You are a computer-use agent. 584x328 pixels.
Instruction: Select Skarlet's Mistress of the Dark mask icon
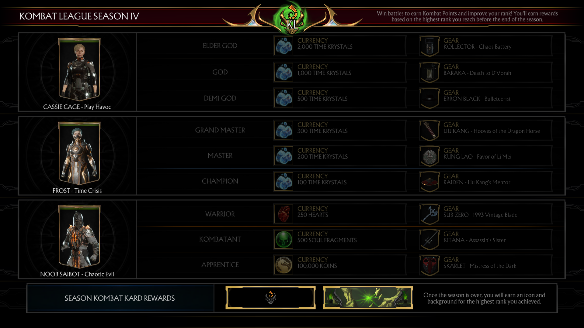coord(430,265)
